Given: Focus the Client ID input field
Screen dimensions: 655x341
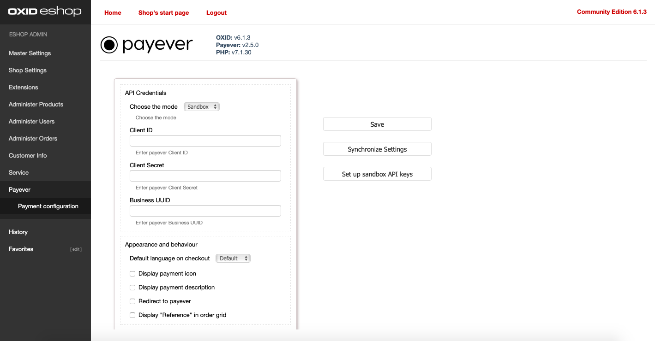Looking at the screenshot, I should 205,141.
